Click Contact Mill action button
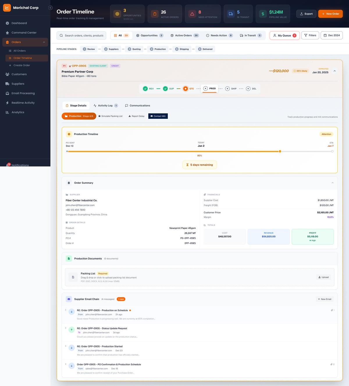The width and height of the screenshot is (349, 386). click(158, 116)
